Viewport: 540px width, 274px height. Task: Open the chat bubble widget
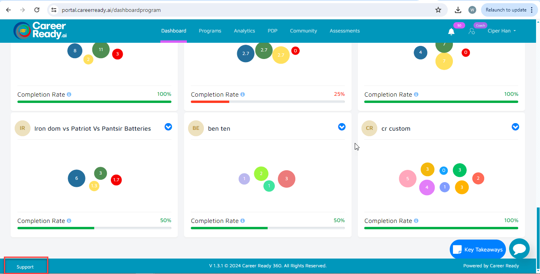(x=519, y=249)
